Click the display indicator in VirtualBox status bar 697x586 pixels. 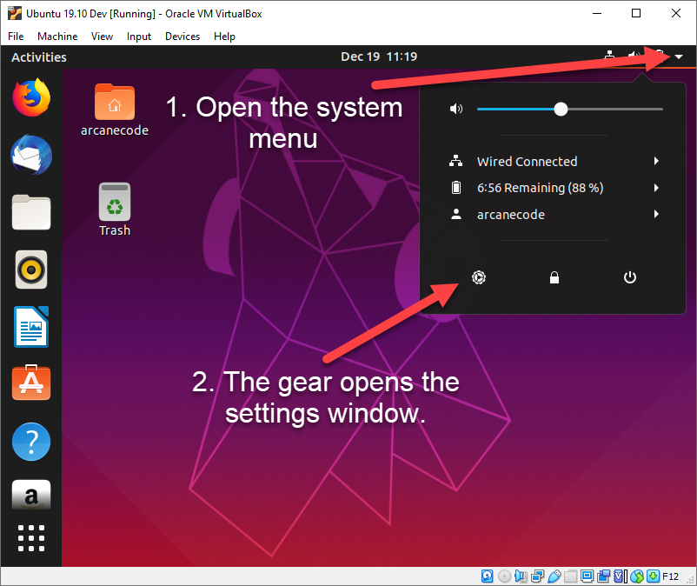pyautogui.click(x=587, y=576)
